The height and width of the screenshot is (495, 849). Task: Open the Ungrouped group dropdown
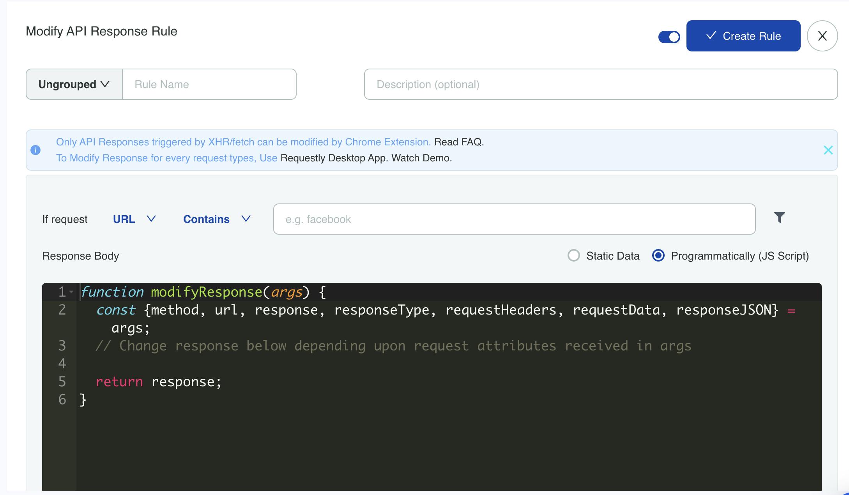[74, 84]
